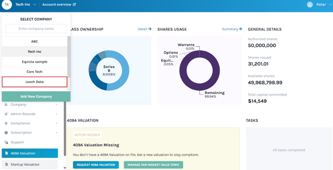Expand the Subscription section chevron
This screenshot has height=170, width=333.
[x=57, y=132]
